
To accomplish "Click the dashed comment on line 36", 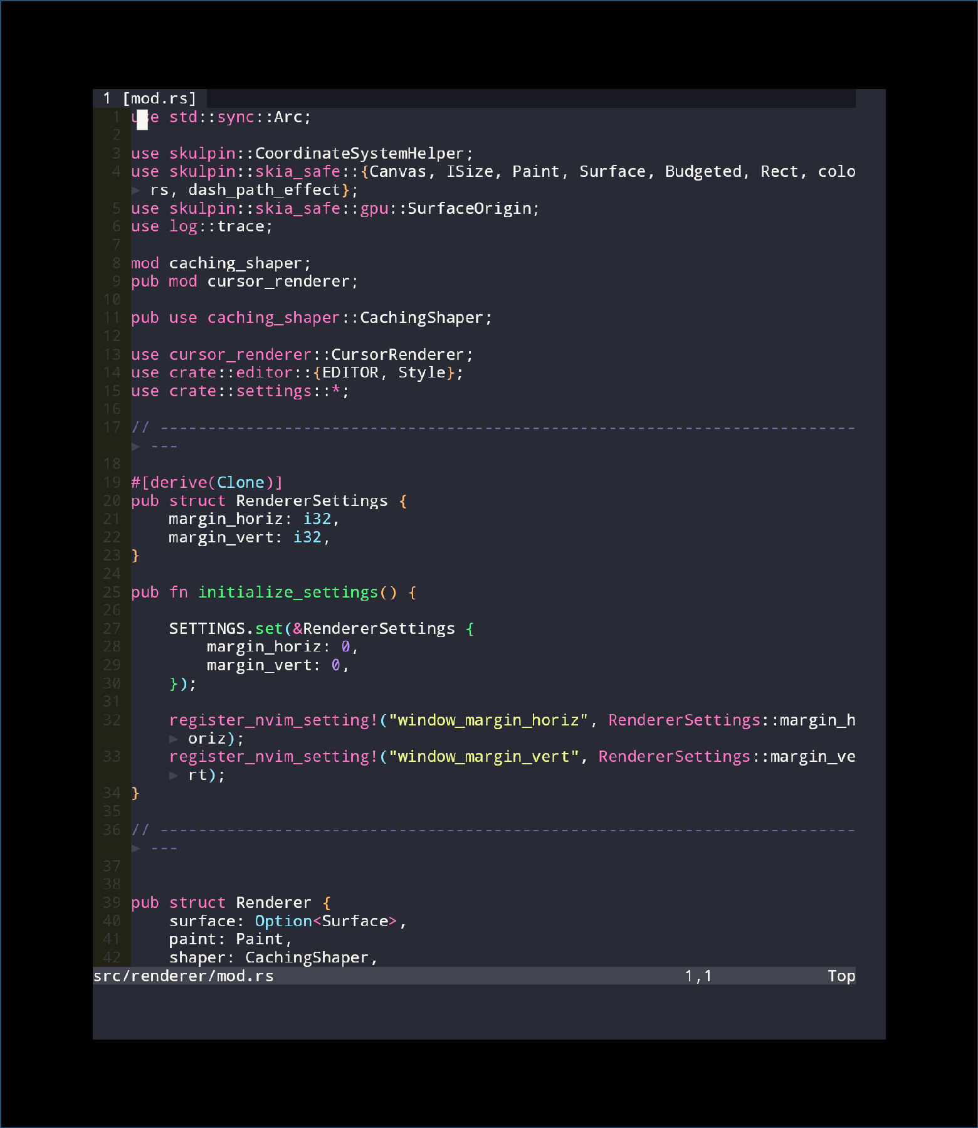I will [x=493, y=830].
